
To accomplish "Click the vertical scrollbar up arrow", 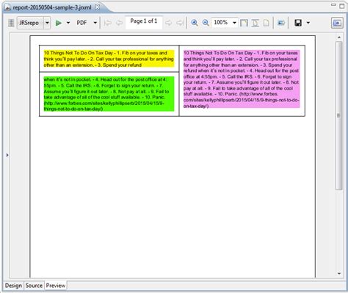I will [x=339, y=37].
